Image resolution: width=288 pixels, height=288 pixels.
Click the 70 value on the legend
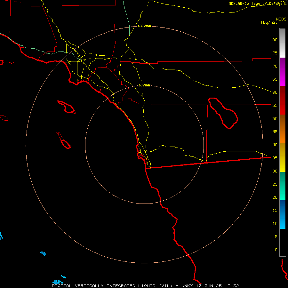point(275,66)
